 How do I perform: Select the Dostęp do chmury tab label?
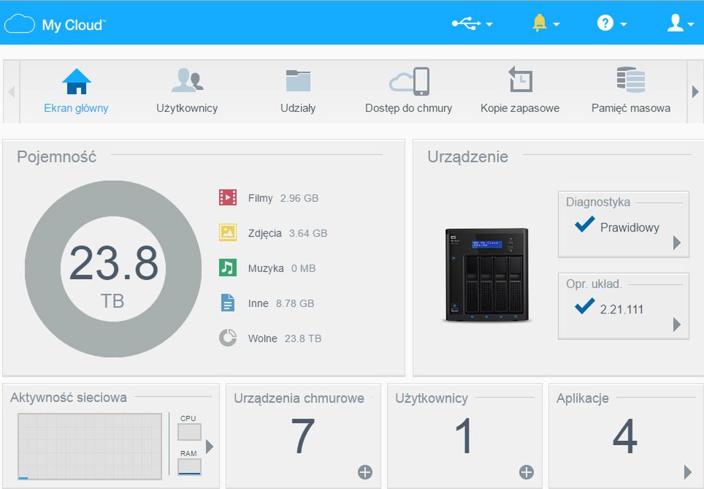click(x=408, y=108)
